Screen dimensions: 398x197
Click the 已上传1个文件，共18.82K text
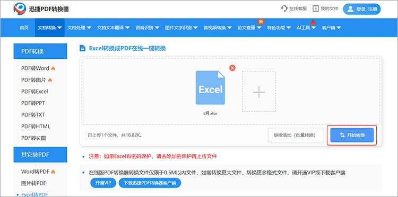point(115,135)
